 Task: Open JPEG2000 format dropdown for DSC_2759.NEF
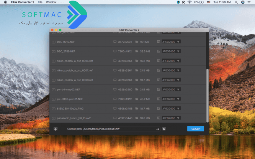(171, 51)
